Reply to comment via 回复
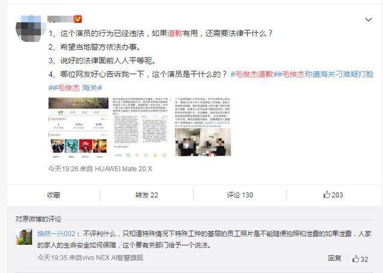This screenshot has width=383, height=273. (x=334, y=258)
